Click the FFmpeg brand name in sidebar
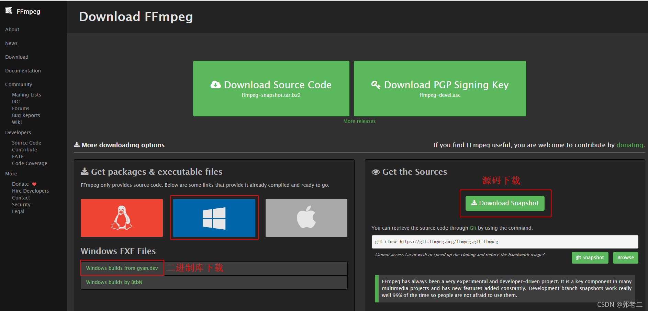This screenshot has width=648, height=311. 29,12
